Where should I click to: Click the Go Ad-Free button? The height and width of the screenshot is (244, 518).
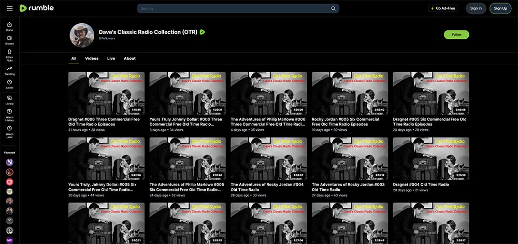[443, 8]
